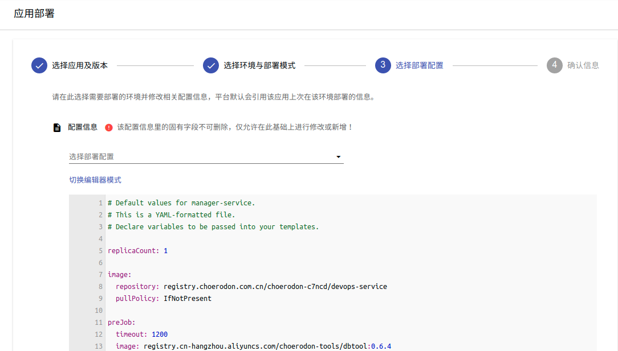Click the 配置信息 heading text

[82, 127]
